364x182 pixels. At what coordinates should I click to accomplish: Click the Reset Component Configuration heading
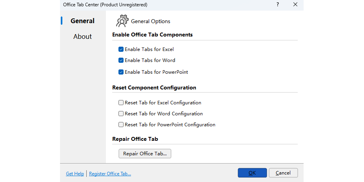[154, 87]
